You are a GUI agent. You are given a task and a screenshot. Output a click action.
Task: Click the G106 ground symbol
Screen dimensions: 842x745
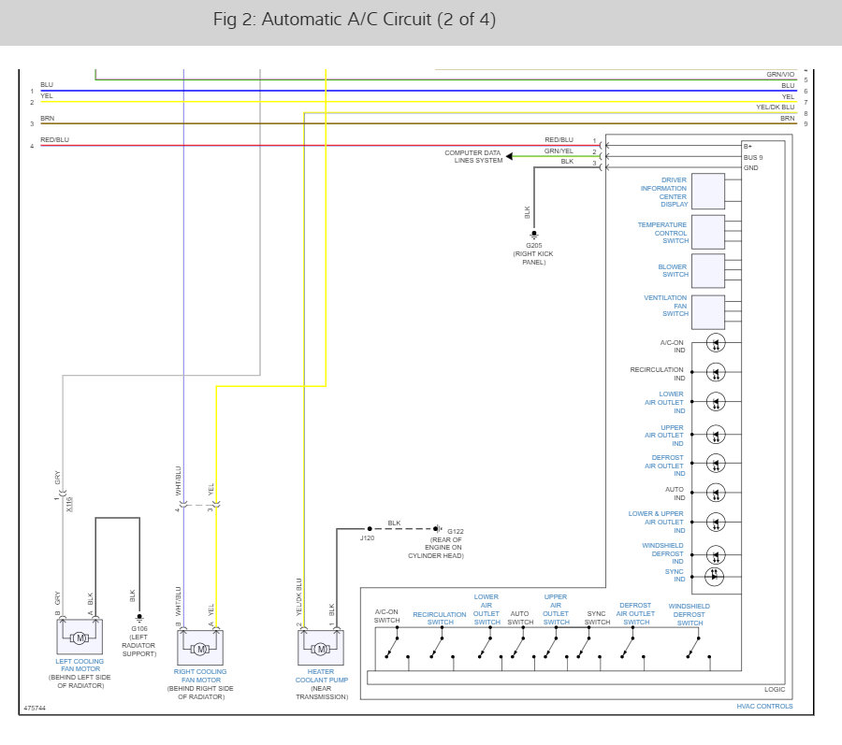click(139, 617)
